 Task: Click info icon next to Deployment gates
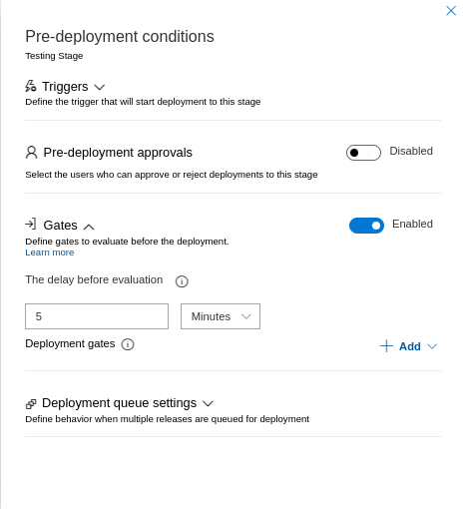coord(128,344)
